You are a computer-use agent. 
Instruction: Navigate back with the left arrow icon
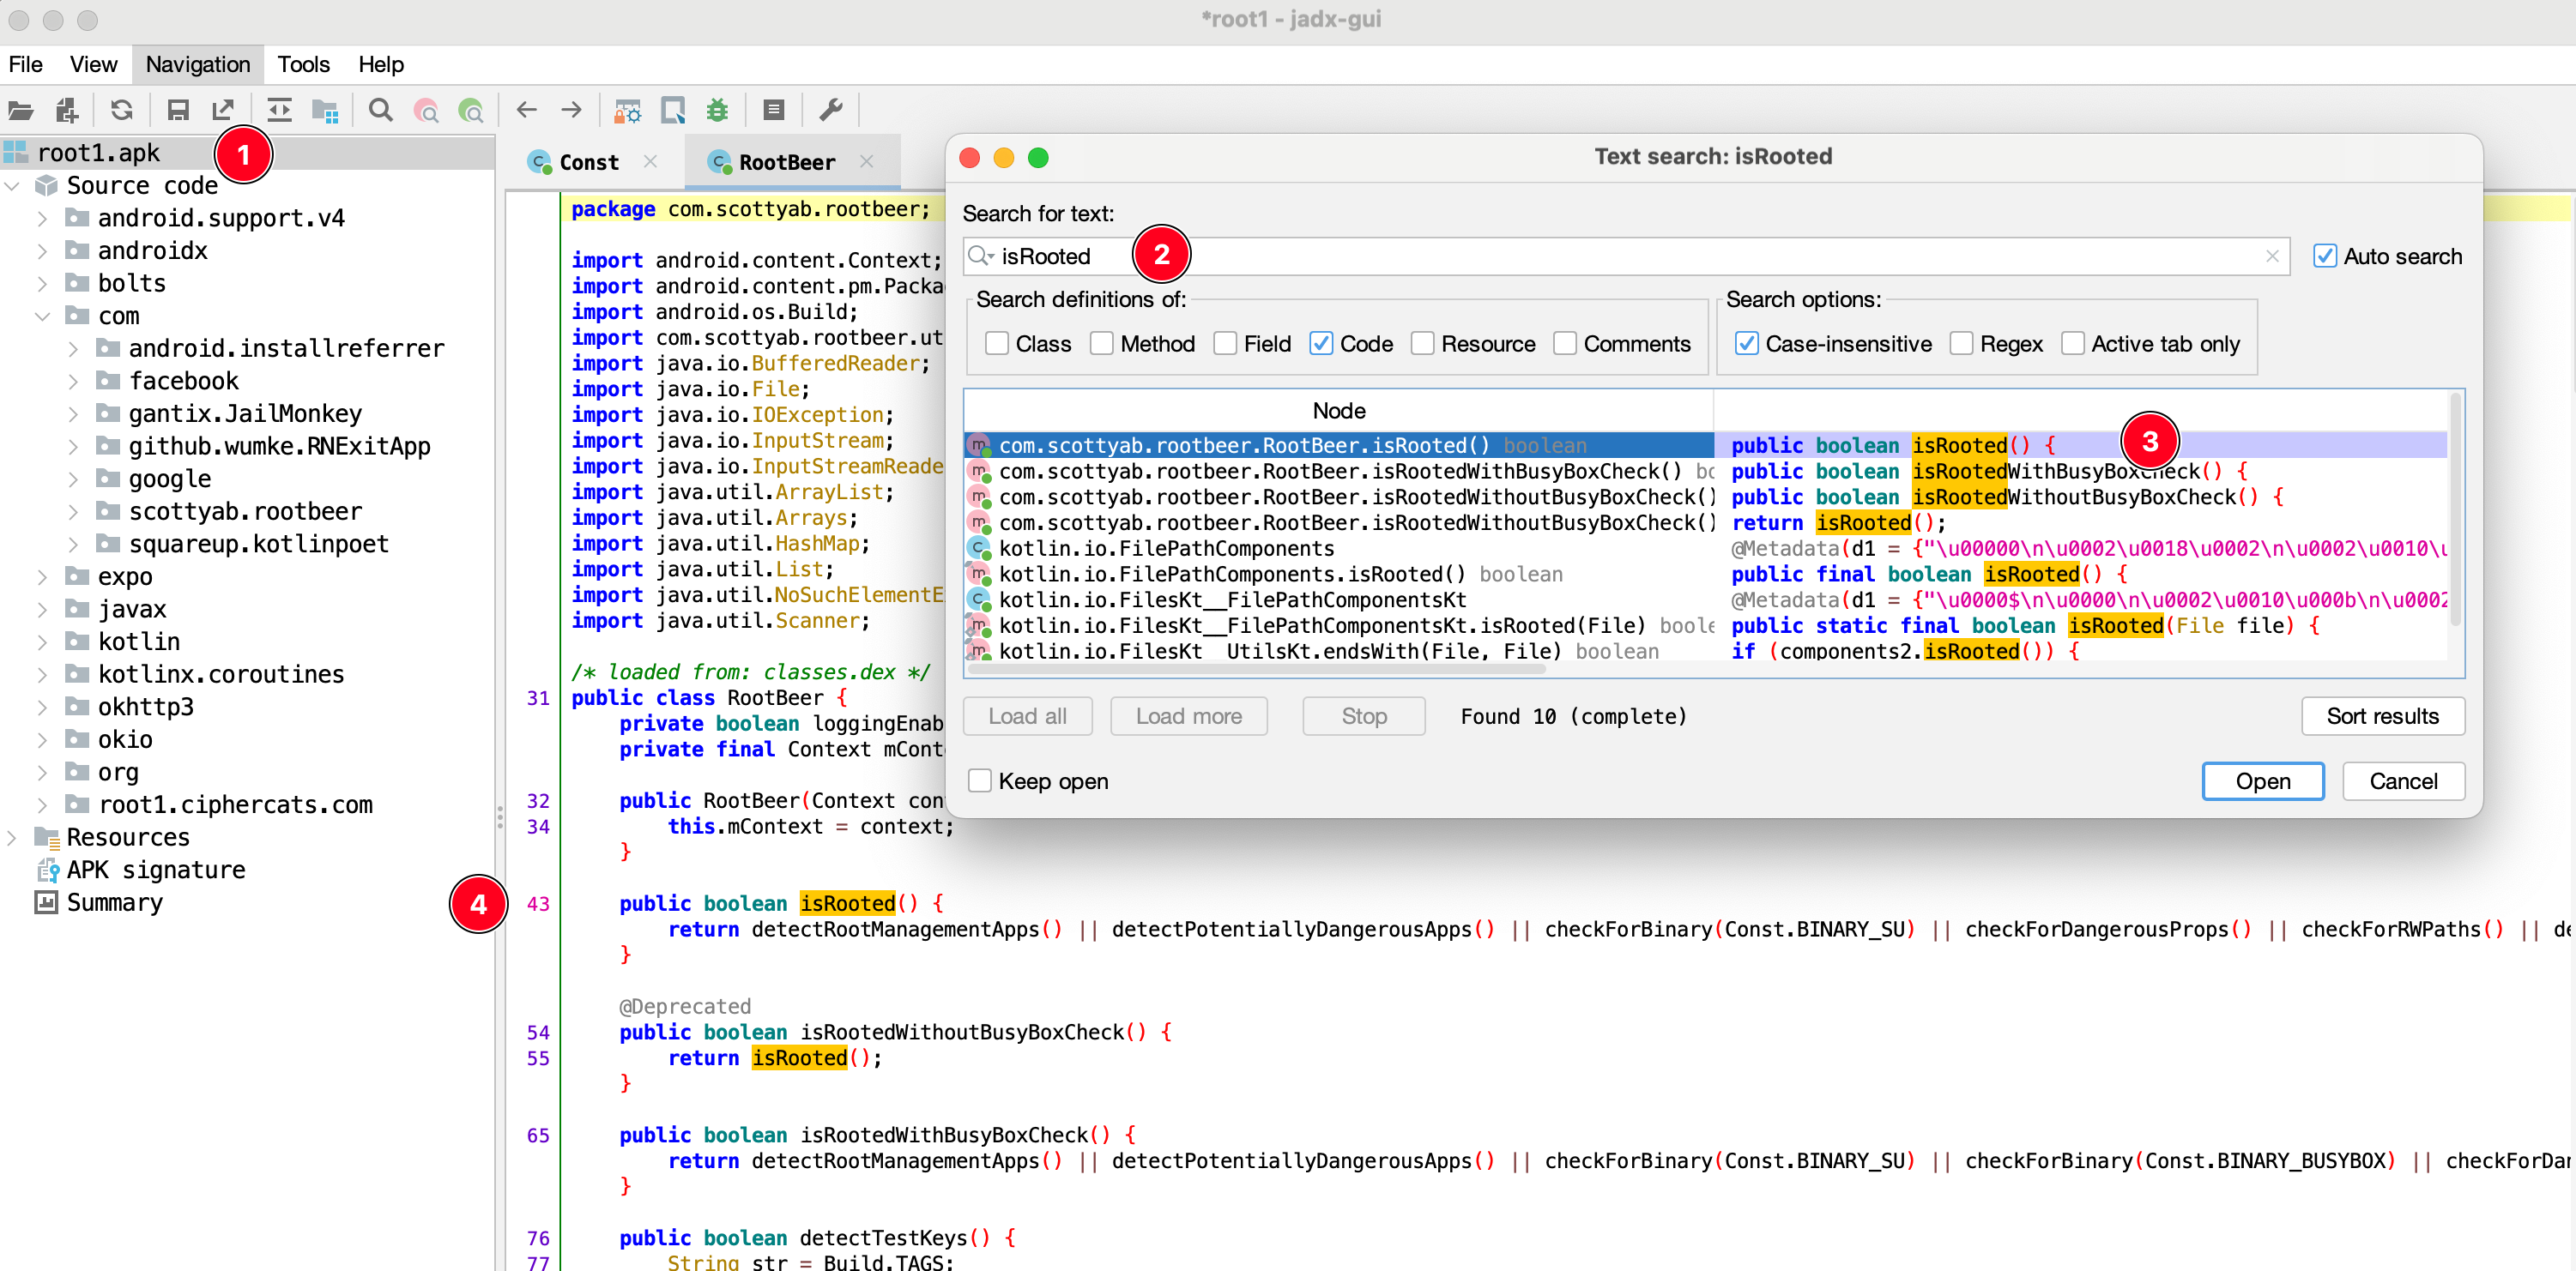click(x=527, y=110)
